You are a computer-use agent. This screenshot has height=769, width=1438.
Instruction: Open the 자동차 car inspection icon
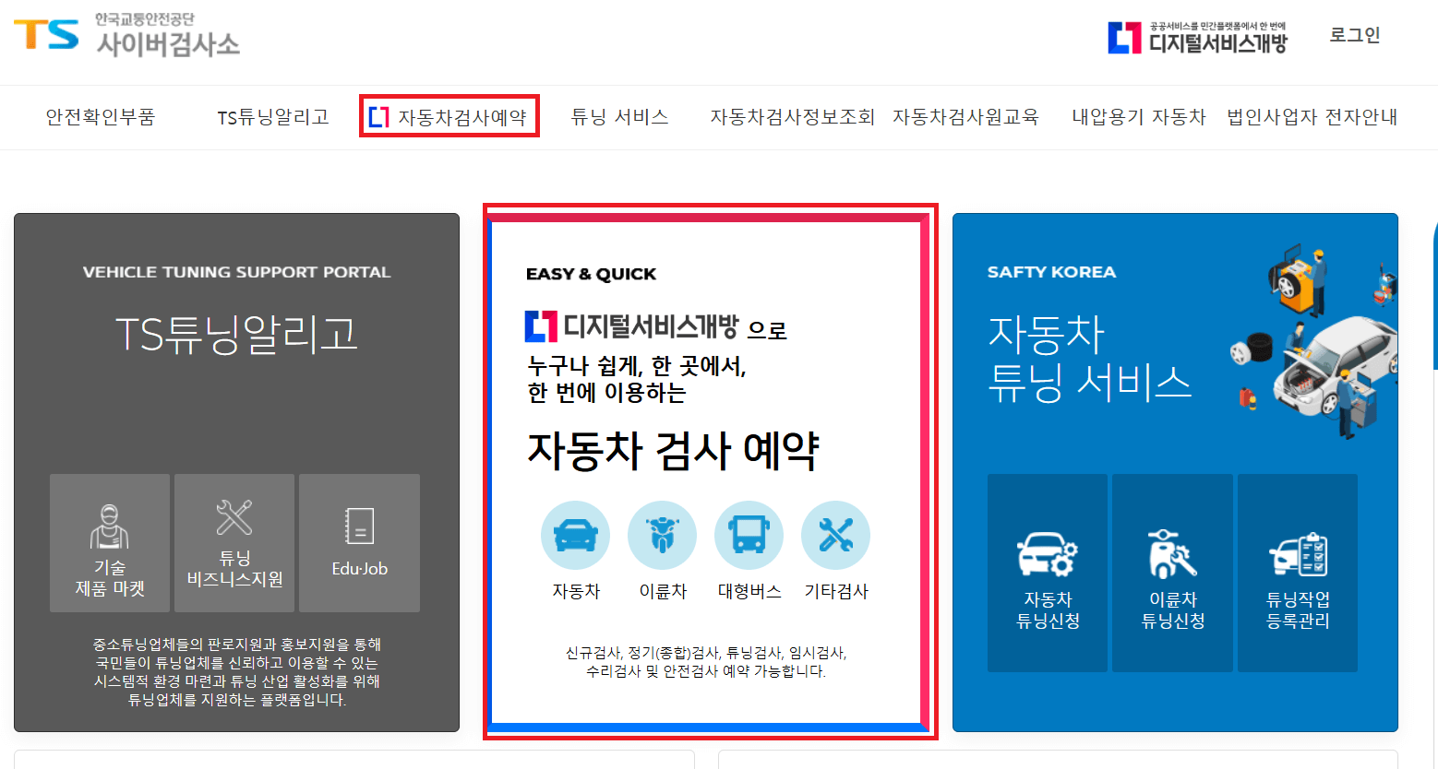pos(575,536)
